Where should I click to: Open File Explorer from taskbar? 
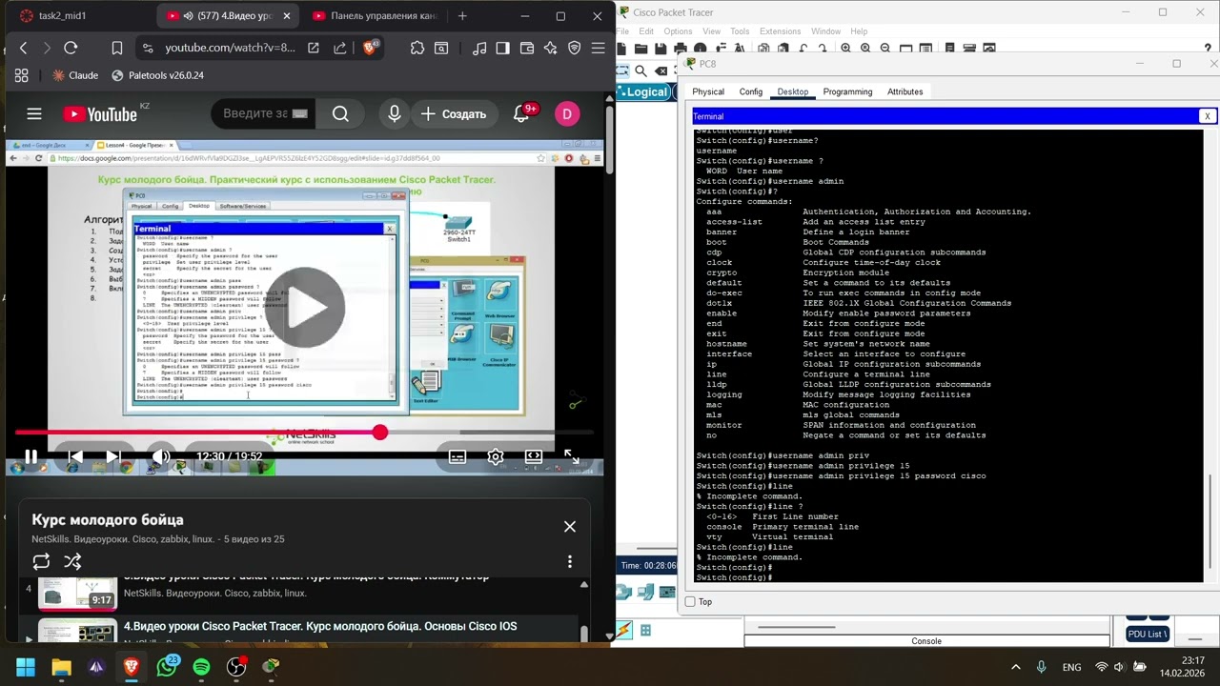coord(61,667)
